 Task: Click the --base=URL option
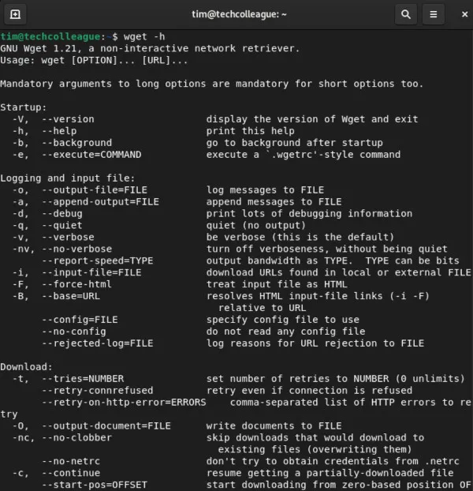pyautogui.click(x=71, y=296)
